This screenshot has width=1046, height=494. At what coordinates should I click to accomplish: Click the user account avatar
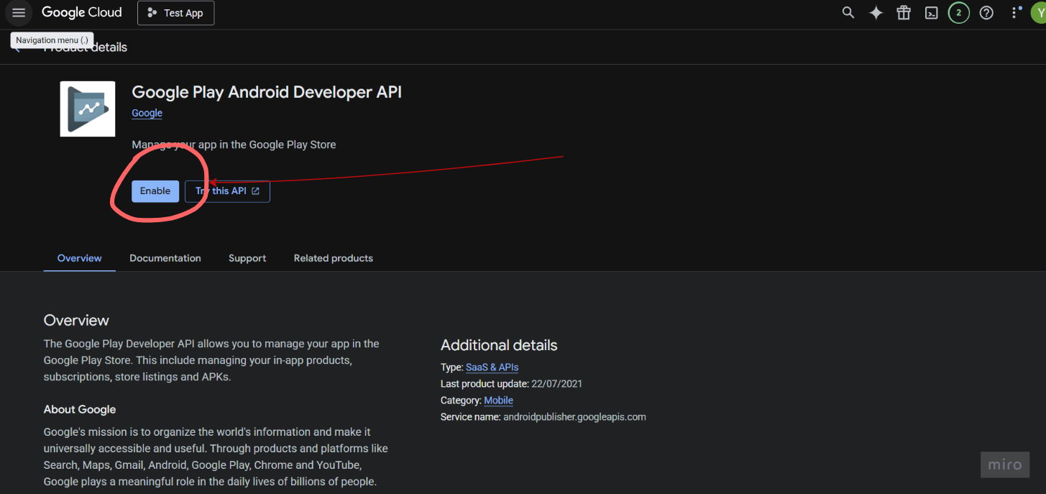pos(1038,13)
